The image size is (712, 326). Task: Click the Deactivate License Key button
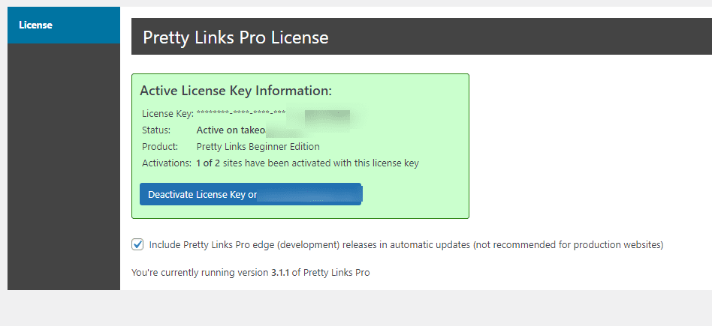251,195
